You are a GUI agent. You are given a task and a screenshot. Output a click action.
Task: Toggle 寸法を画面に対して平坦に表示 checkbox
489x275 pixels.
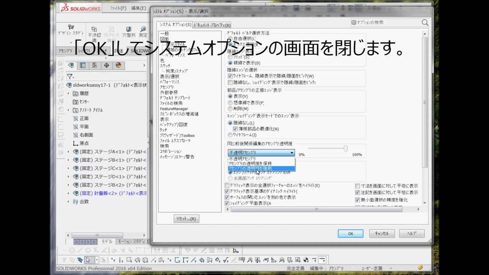coord(358,186)
